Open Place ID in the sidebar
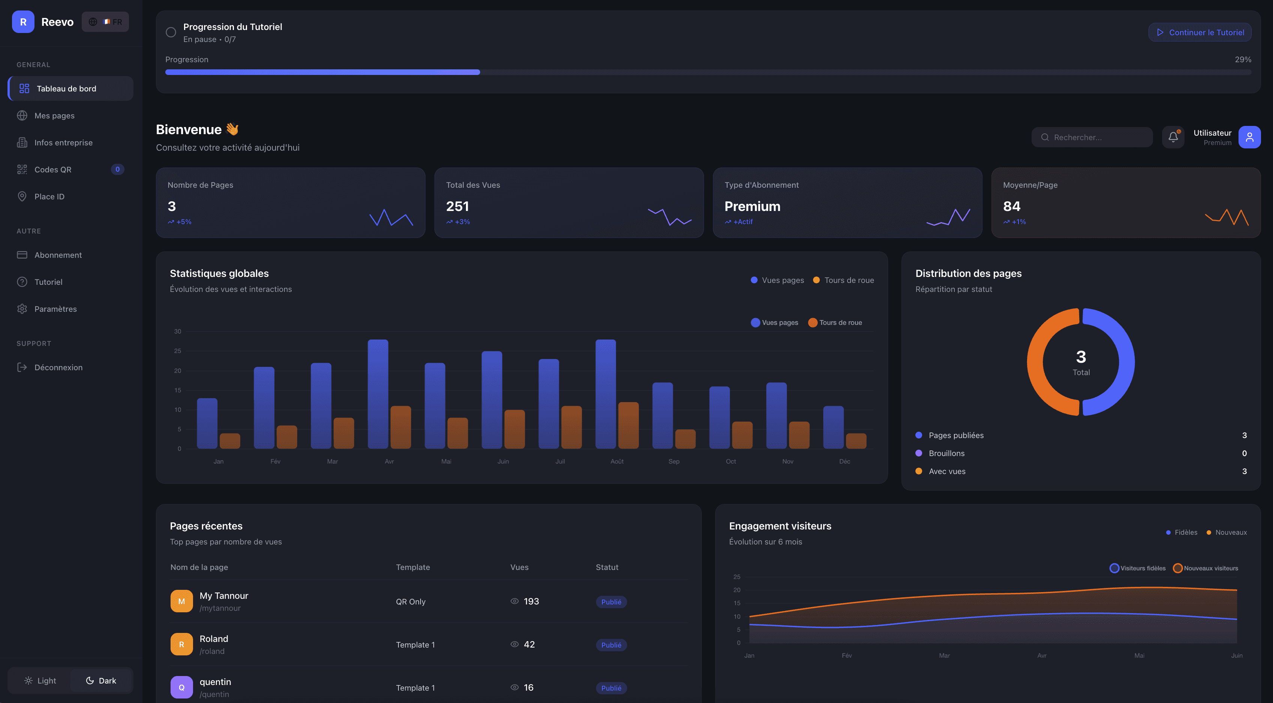The width and height of the screenshot is (1273, 703). tap(49, 197)
